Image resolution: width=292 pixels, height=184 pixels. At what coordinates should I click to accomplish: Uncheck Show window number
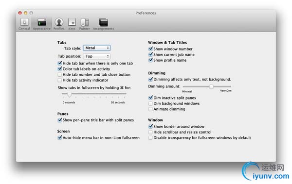point(150,49)
